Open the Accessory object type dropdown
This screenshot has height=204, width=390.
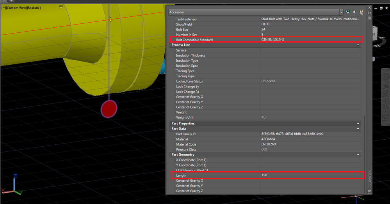[x=256, y=12]
